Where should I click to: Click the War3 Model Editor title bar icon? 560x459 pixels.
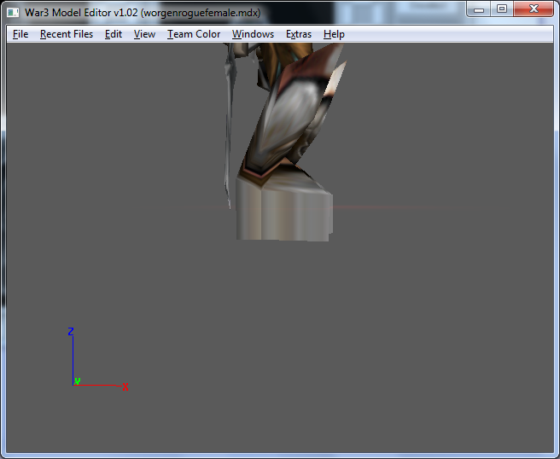pyautogui.click(x=13, y=13)
